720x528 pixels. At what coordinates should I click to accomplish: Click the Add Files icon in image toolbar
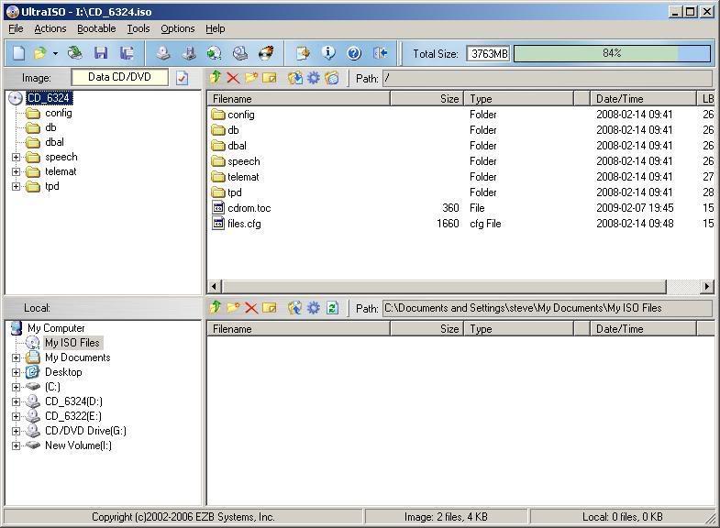(x=295, y=78)
